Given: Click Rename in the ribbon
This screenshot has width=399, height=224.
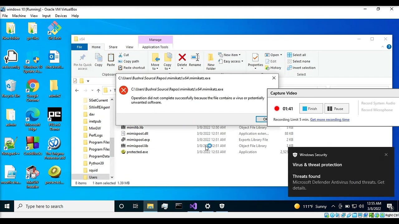Looking at the screenshot, I should [195, 60].
